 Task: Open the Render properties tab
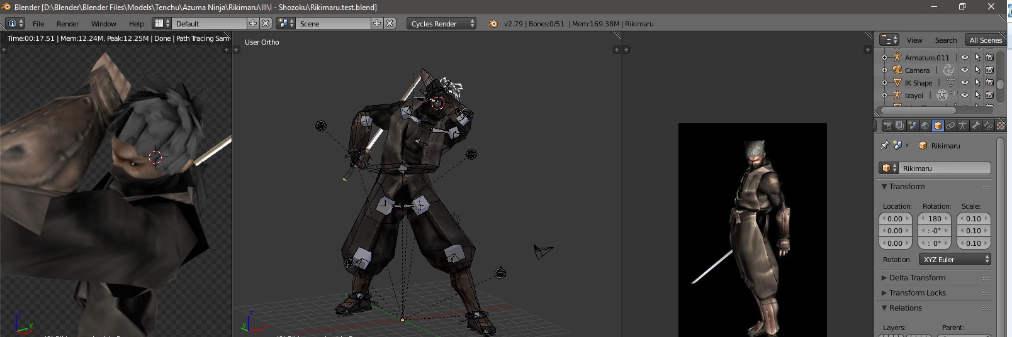pos(887,126)
